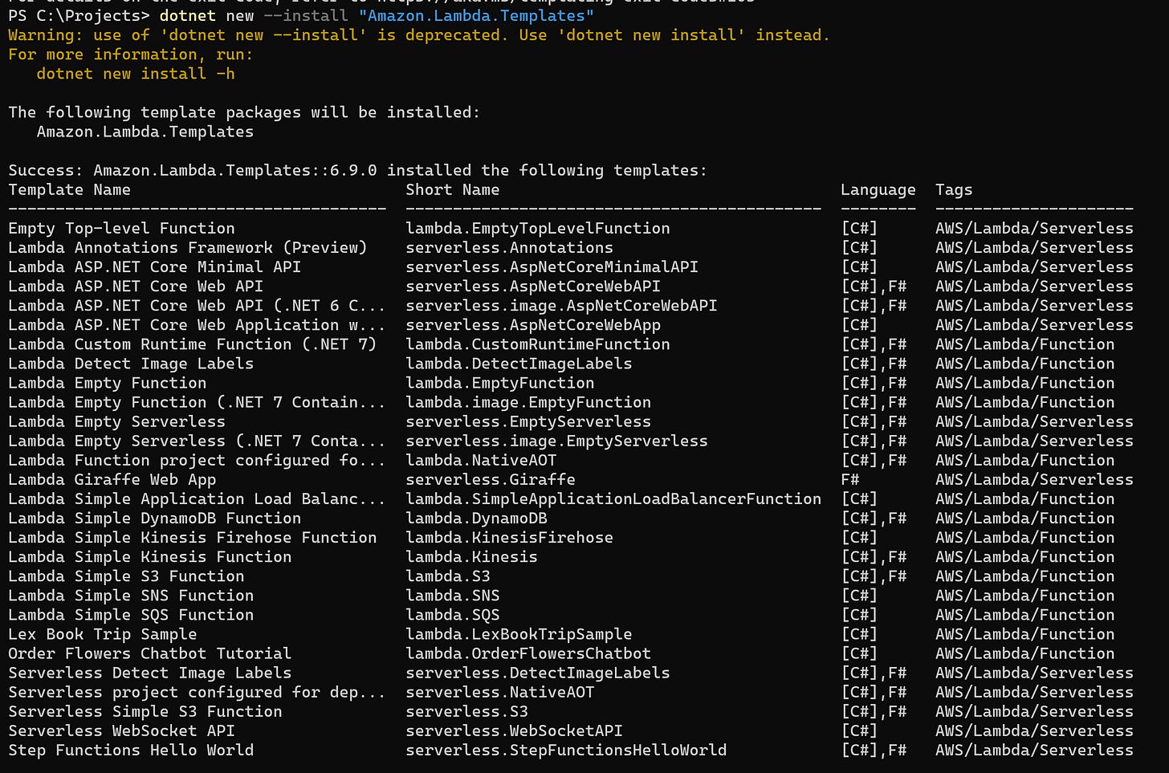Click 'Lambda Giraffe Web App' template name

(x=112, y=479)
